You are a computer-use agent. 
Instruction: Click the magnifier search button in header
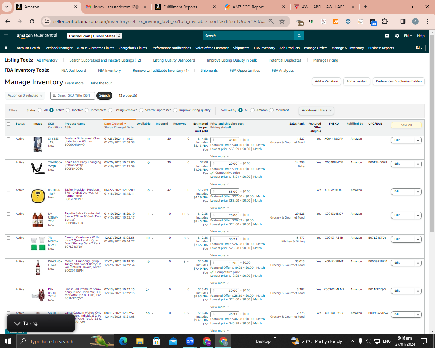coord(299,36)
